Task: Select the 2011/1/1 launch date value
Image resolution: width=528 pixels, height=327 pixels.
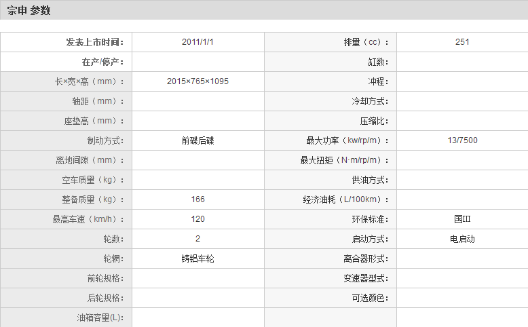Action: (x=197, y=42)
